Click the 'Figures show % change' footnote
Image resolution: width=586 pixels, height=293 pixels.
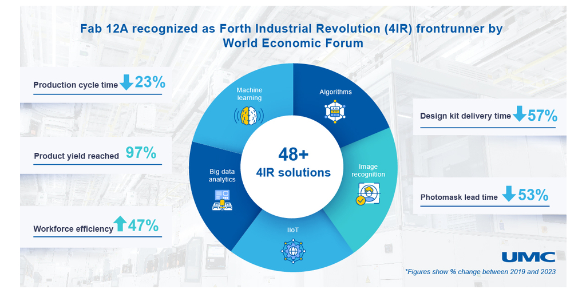480,272
